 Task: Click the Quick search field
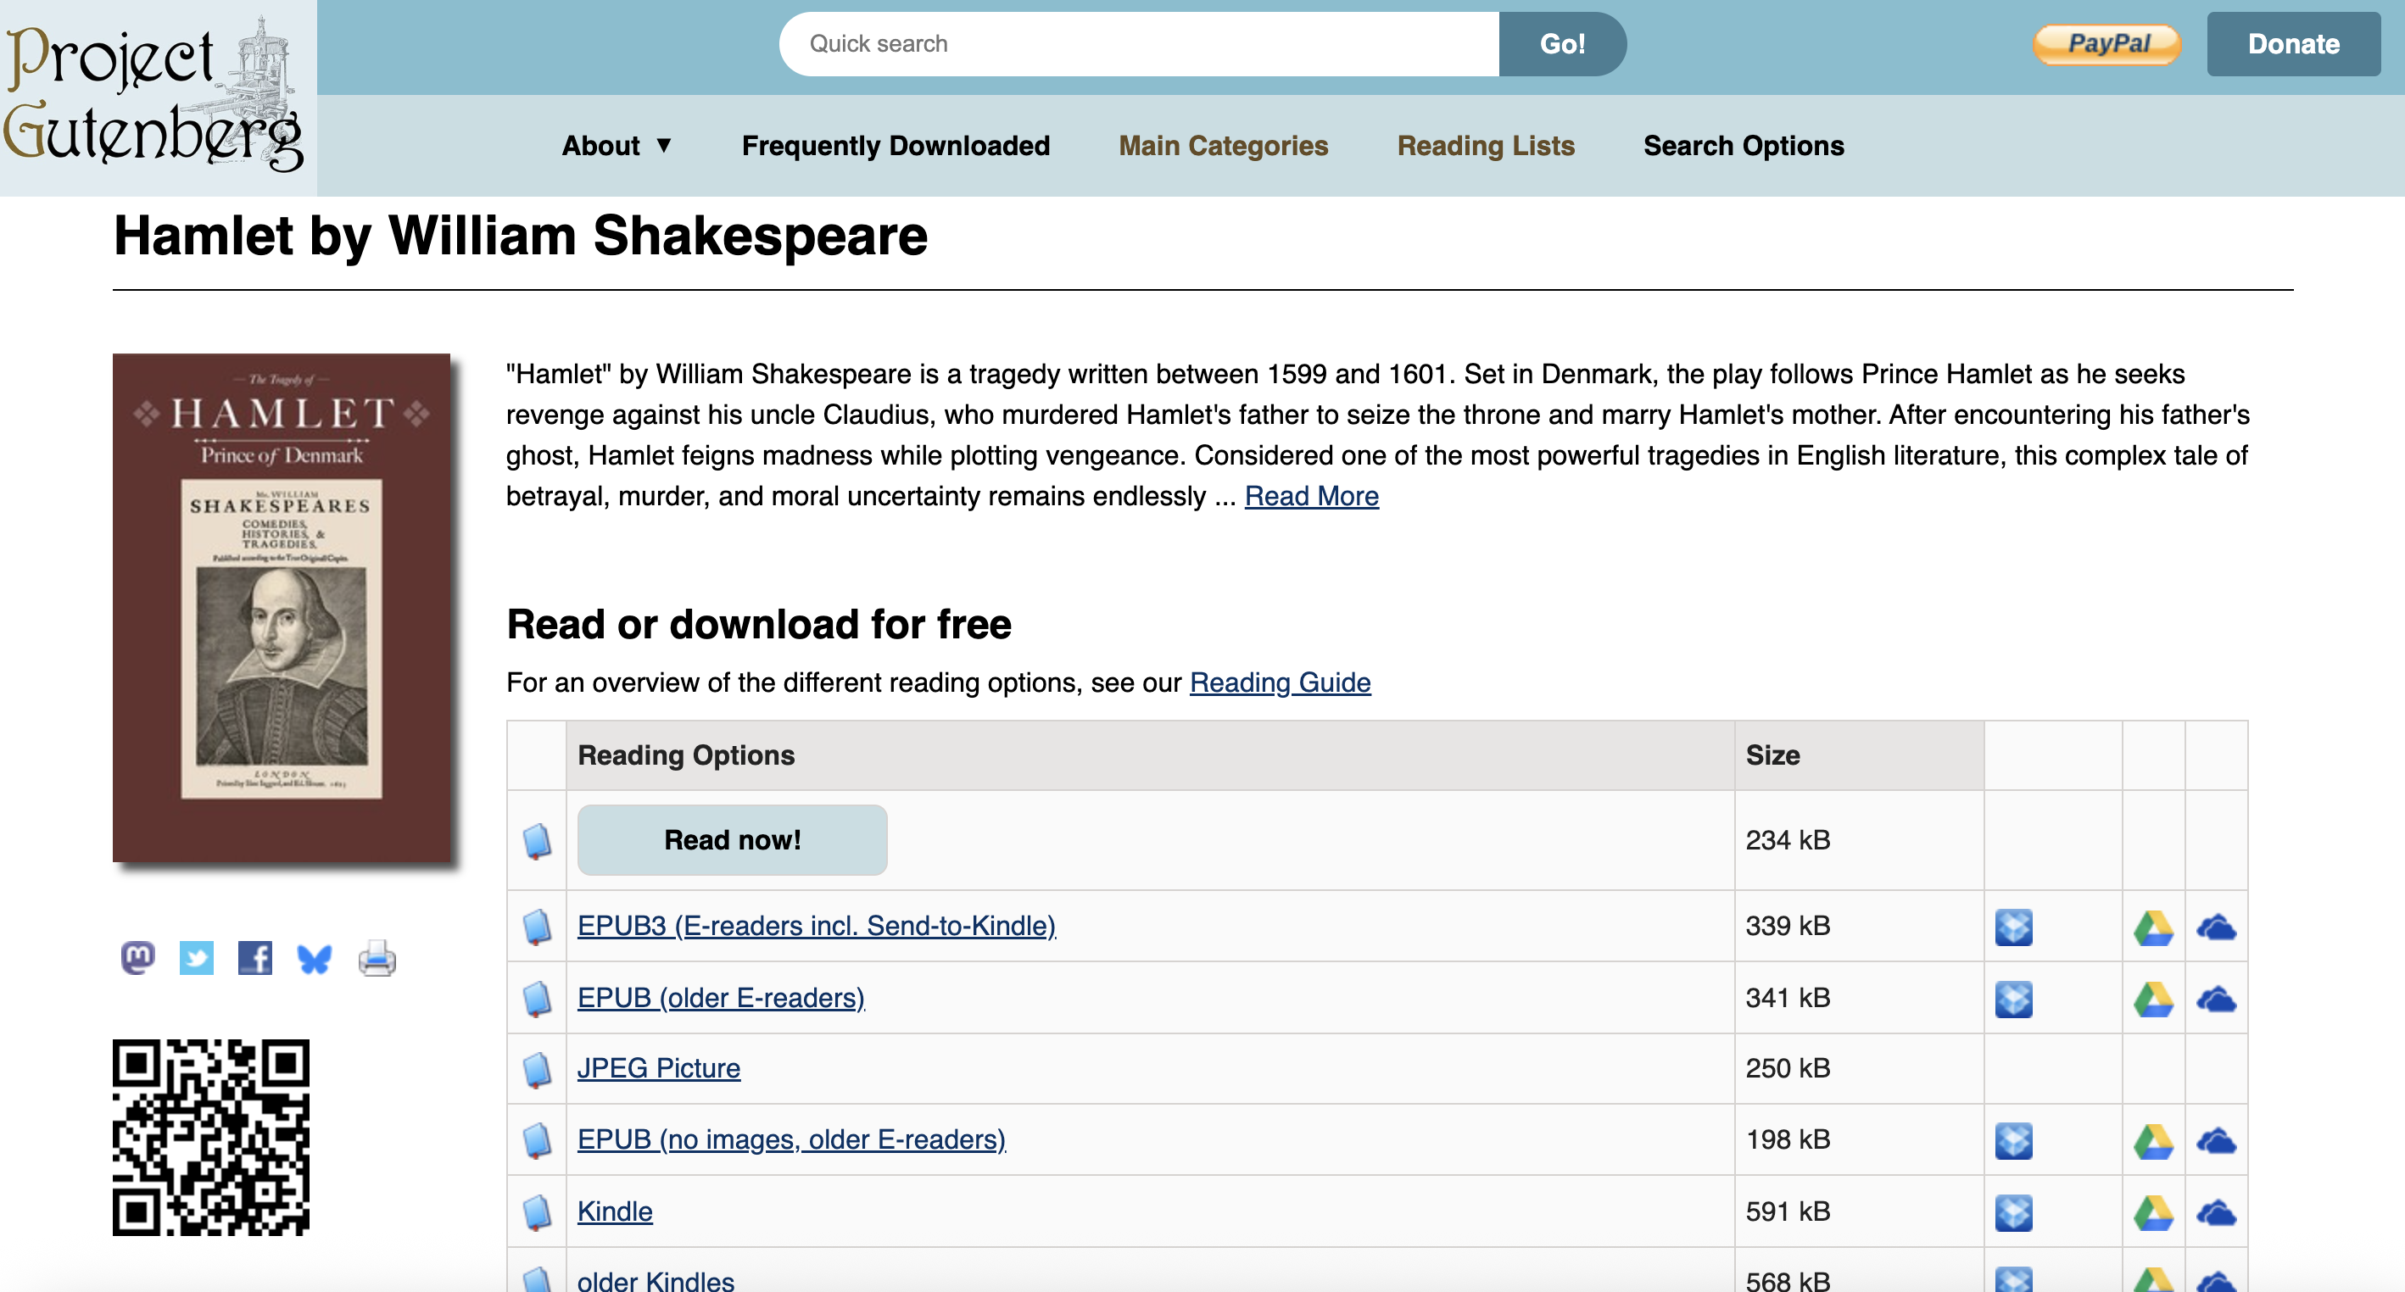coord(1139,44)
